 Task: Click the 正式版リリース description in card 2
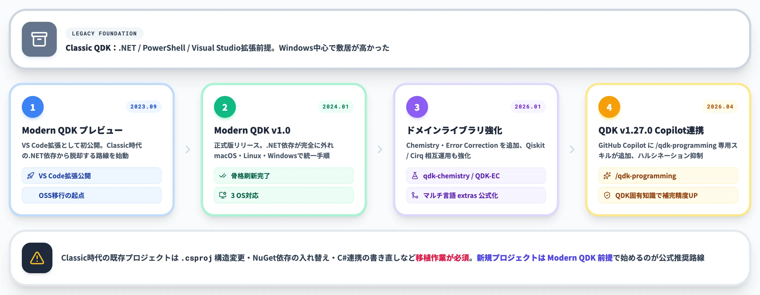point(274,150)
